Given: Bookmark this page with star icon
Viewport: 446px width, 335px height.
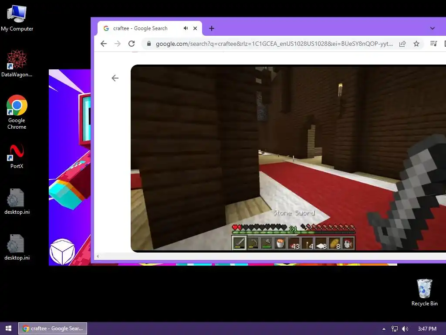Looking at the screenshot, I should (416, 44).
